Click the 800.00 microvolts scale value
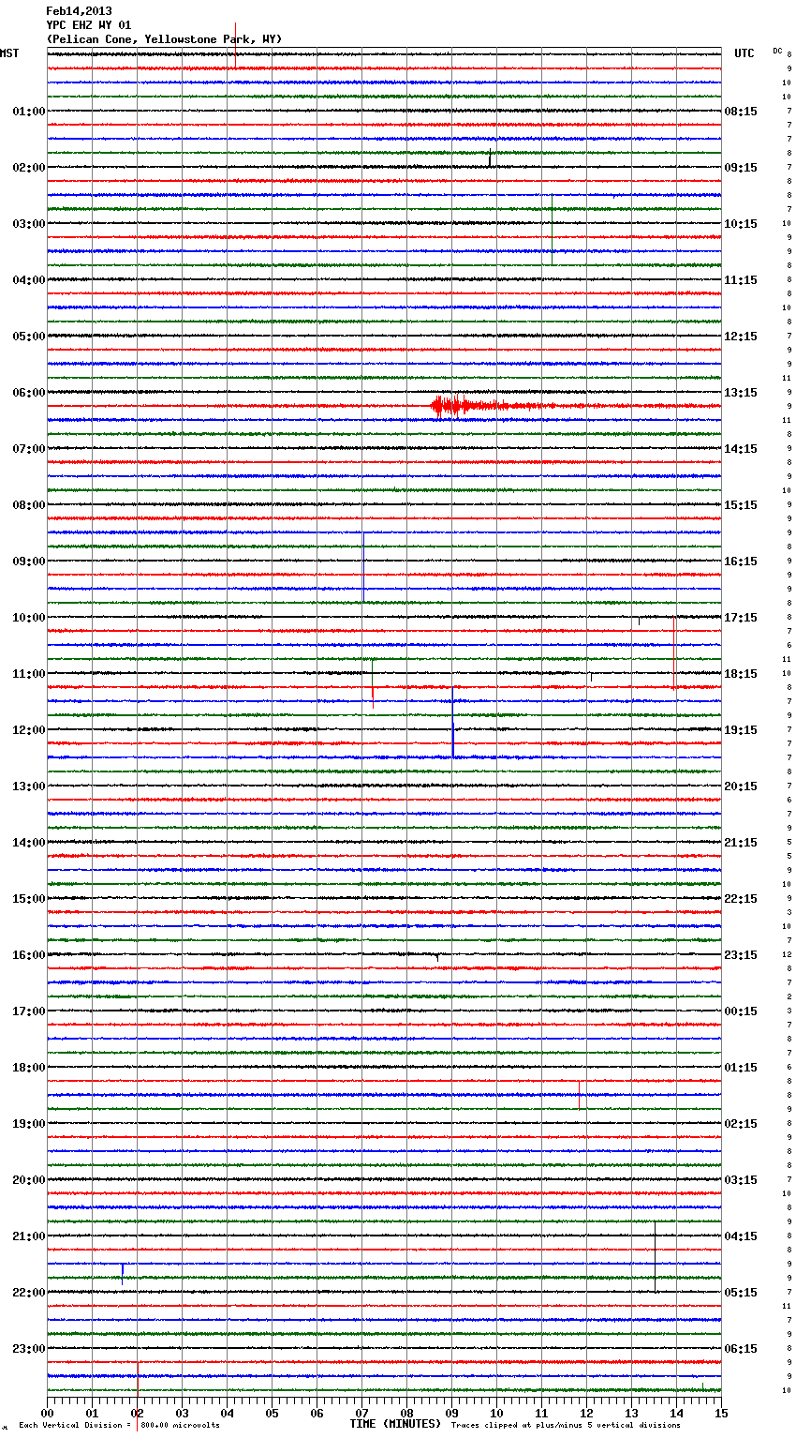The height and width of the screenshot is (1438, 796). click(181, 1426)
